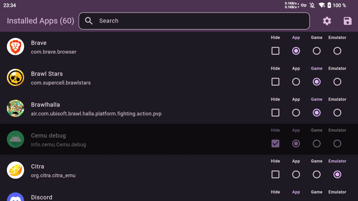358x201 pixels.
Task: Click the 'Emulator' label in Citra row
Action: pyautogui.click(x=337, y=161)
